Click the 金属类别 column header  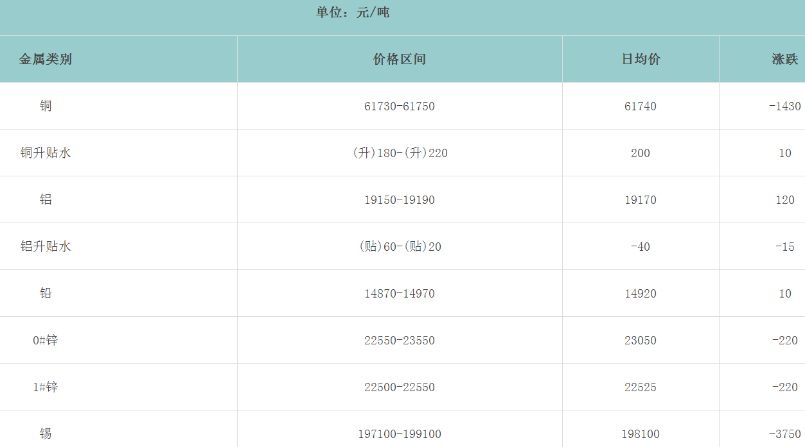coord(45,60)
